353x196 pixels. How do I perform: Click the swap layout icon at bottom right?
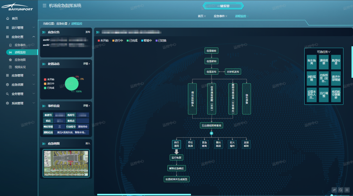tap(334, 190)
